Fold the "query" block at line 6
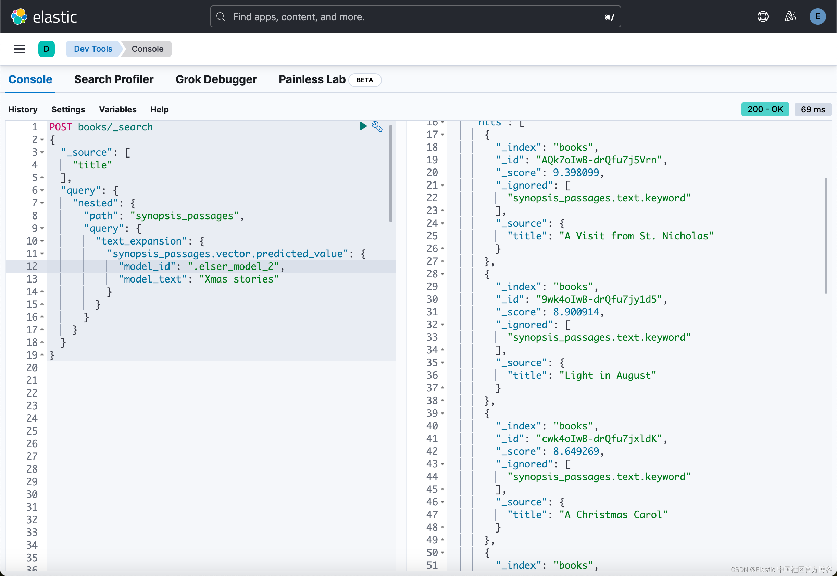837x576 pixels. coord(42,190)
